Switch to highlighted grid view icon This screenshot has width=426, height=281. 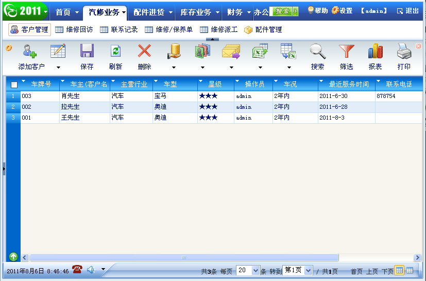click(x=399, y=270)
